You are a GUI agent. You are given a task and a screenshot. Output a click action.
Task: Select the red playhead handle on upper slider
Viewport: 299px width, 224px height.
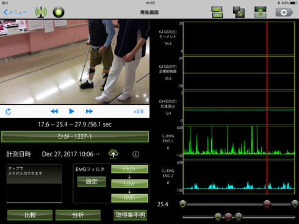point(267,204)
